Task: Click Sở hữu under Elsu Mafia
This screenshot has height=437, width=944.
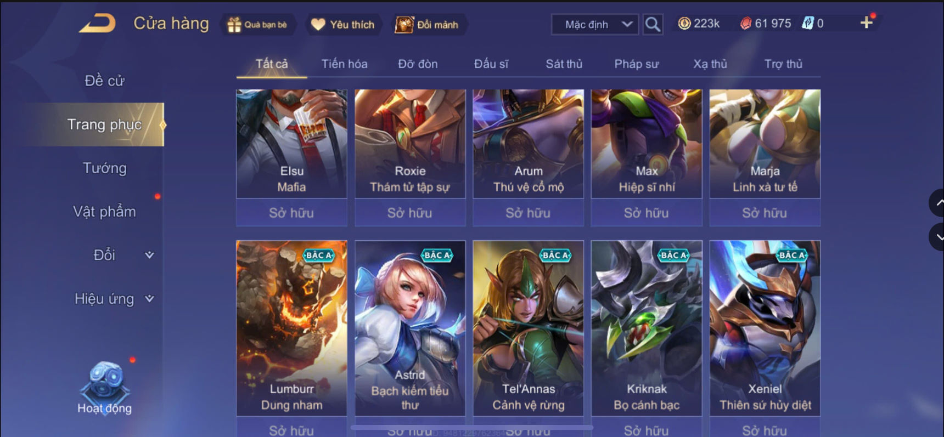Action: [291, 213]
